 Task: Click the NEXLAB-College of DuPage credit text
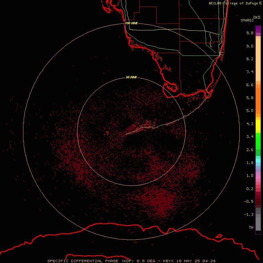pyautogui.click(x=235, y=3)
